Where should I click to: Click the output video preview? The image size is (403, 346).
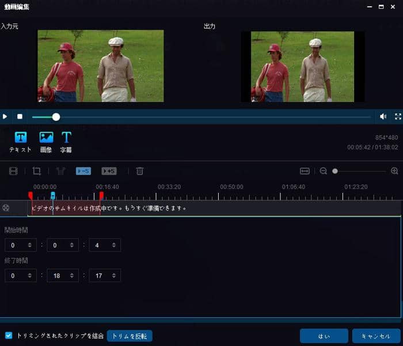click(302, 67)
